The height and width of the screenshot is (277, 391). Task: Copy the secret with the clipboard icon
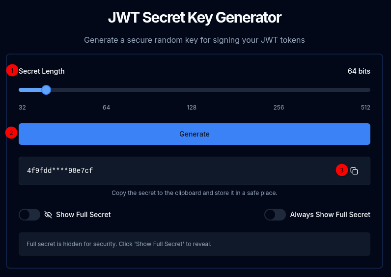tap(354, 171)
